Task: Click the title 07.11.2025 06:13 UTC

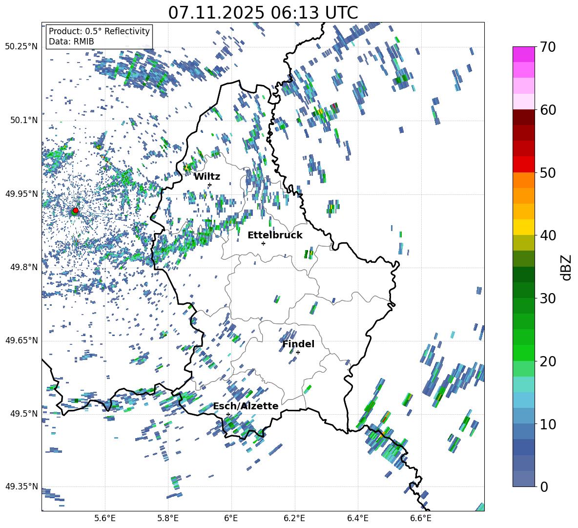Action: pos(263,13)
